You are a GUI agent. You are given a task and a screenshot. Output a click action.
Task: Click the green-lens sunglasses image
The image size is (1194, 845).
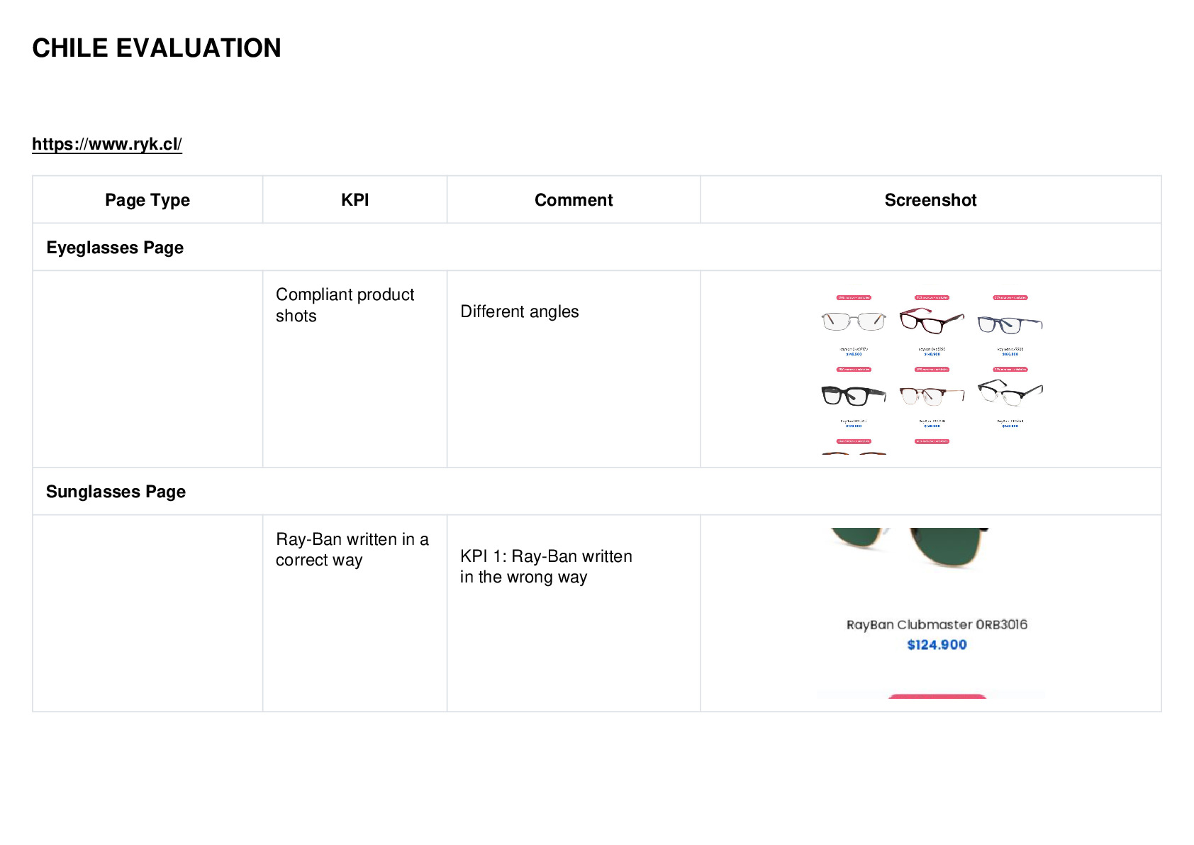click(x=910, y=548)
